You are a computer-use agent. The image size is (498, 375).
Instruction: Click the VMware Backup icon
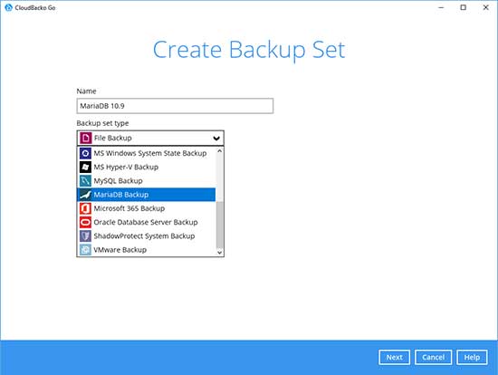(x=85, y=250)
